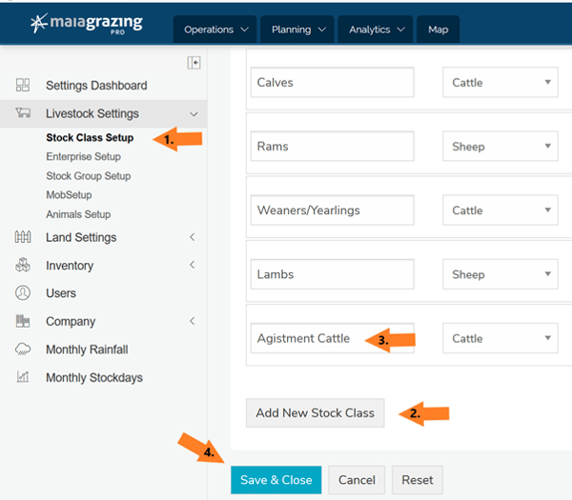Click the Inventory boxes icon
Viewport: 572px width, 500px height.
23,266
